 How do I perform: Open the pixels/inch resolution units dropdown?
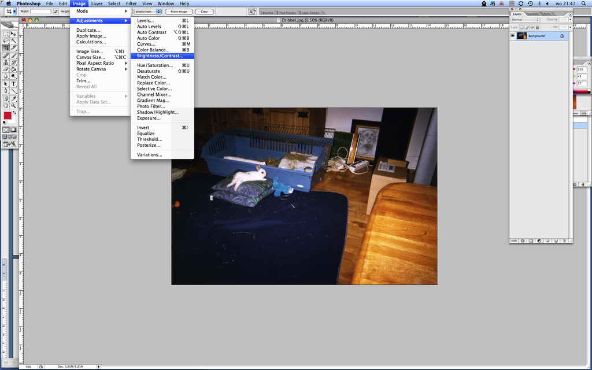coord(148,12)
